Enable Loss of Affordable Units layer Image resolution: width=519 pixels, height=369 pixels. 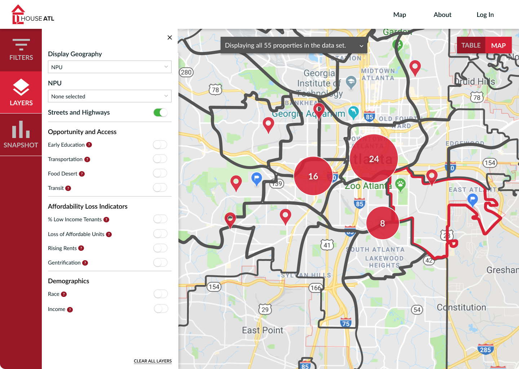pyautogui.click(x=160, y=234)
